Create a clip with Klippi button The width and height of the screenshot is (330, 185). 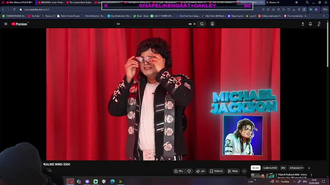tap(233, 171)
